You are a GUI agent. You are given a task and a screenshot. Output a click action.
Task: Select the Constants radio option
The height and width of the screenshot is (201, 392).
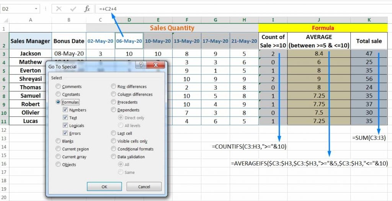58,94
